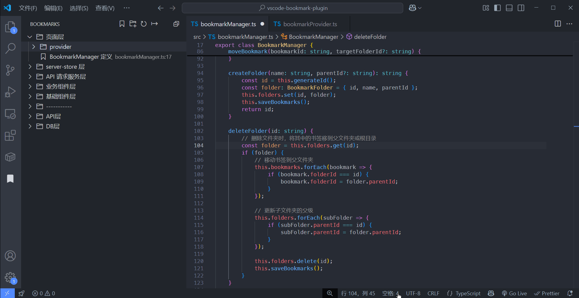Add a new bookmark in Bookmarks panel
Image resolution: width=579 pixels, height=298 pixels.
(x=122, y=24)
